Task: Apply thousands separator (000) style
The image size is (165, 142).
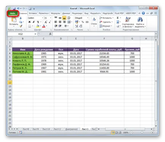Action: pyautogui.click(x=87, y=22)
